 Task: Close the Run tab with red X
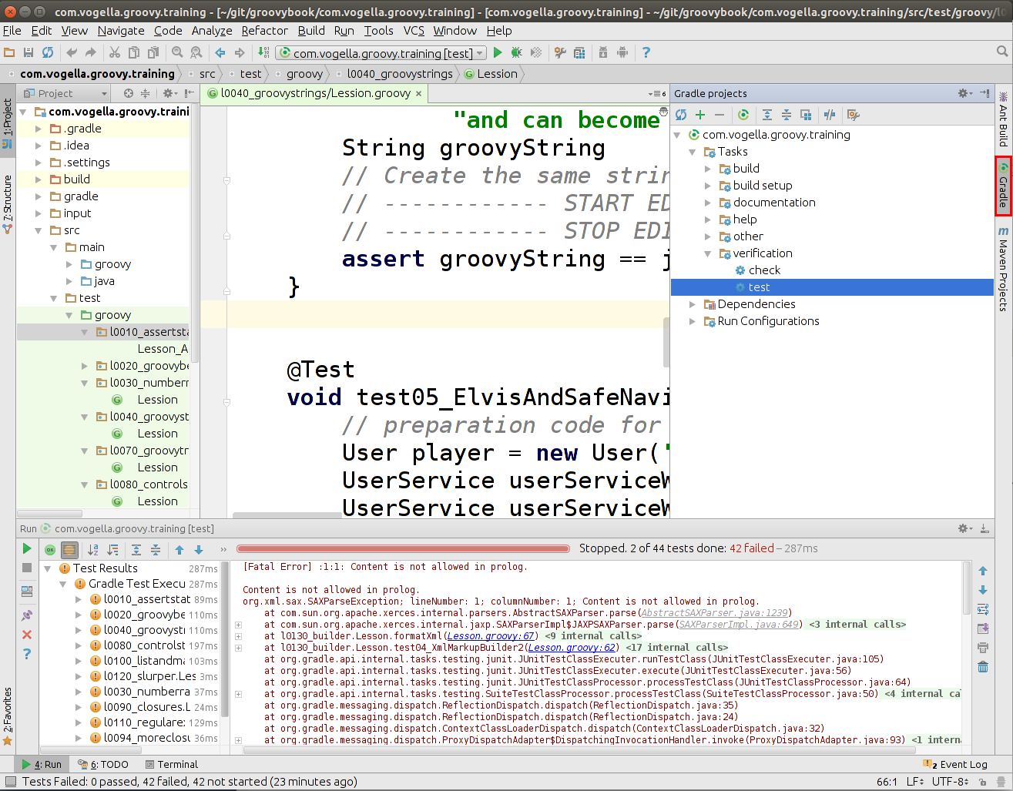click(x=27, y=635)
